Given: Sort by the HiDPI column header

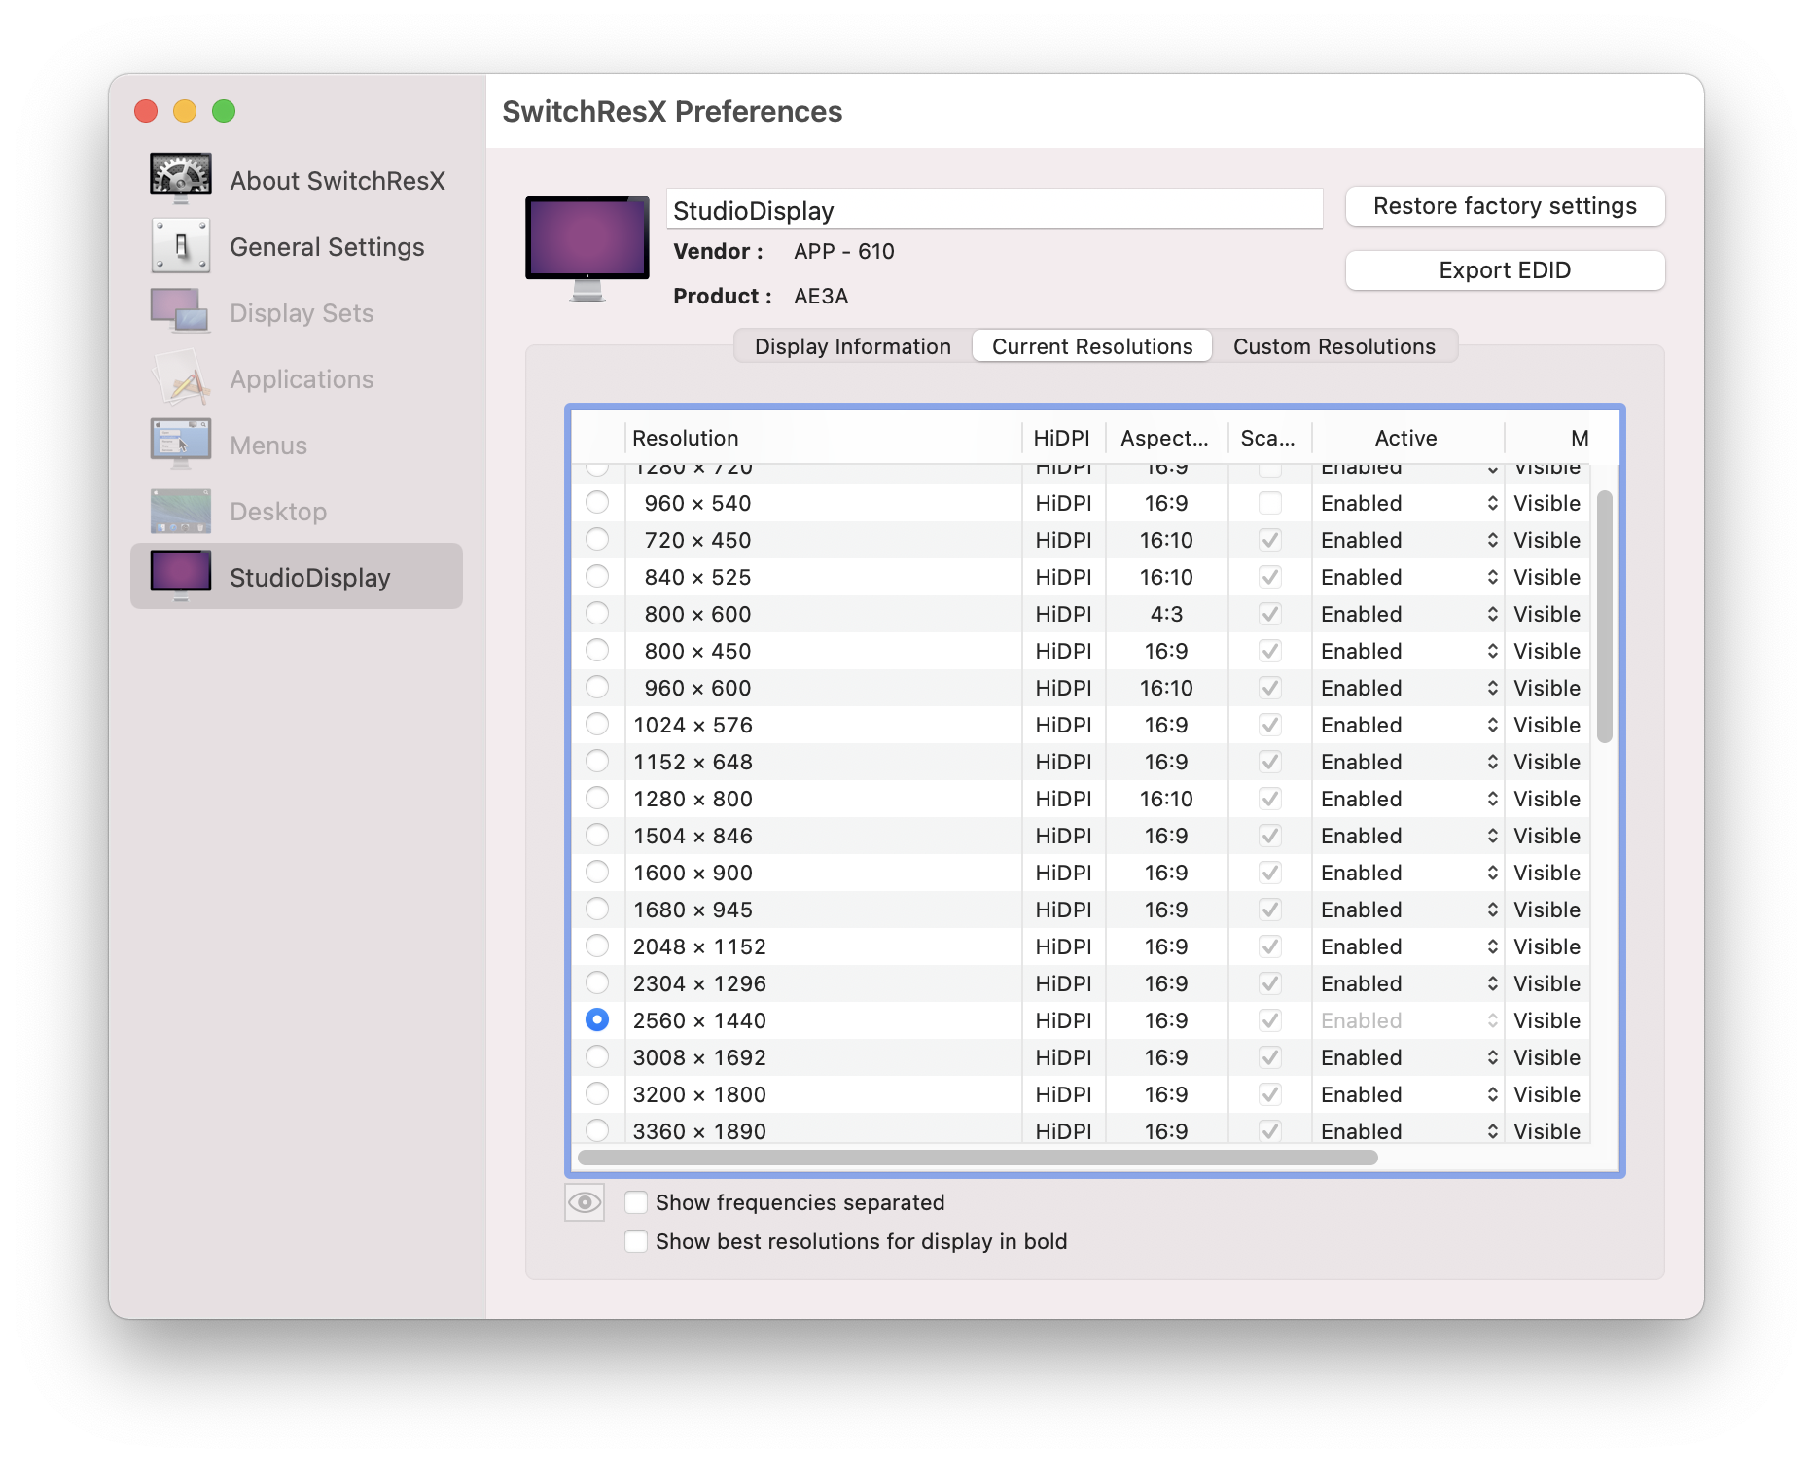Looking at the screenshot, I should pyautogui.click(x=1062, y=438).
